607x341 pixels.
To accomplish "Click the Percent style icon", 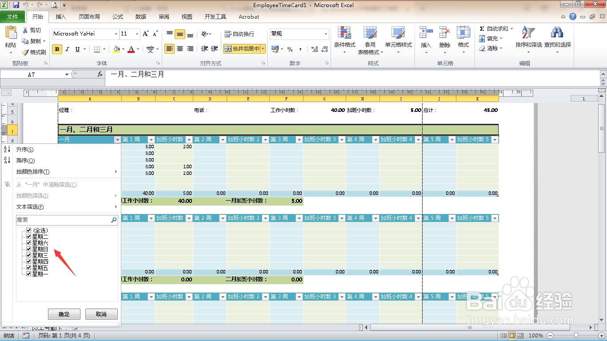I will click(290, 49).
